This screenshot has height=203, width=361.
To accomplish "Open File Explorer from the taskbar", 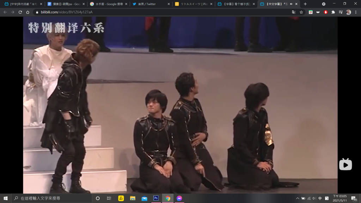I will pos(133,198).
